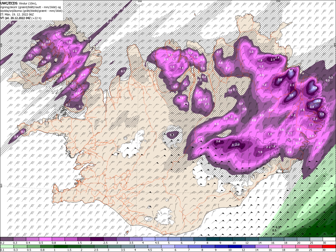Image resolution: width=336 pixels, height=252 pixels.
Task: Click the 'IT: Mán. 19. 12. 2022 06Z' line
Action: coord(17,14)
